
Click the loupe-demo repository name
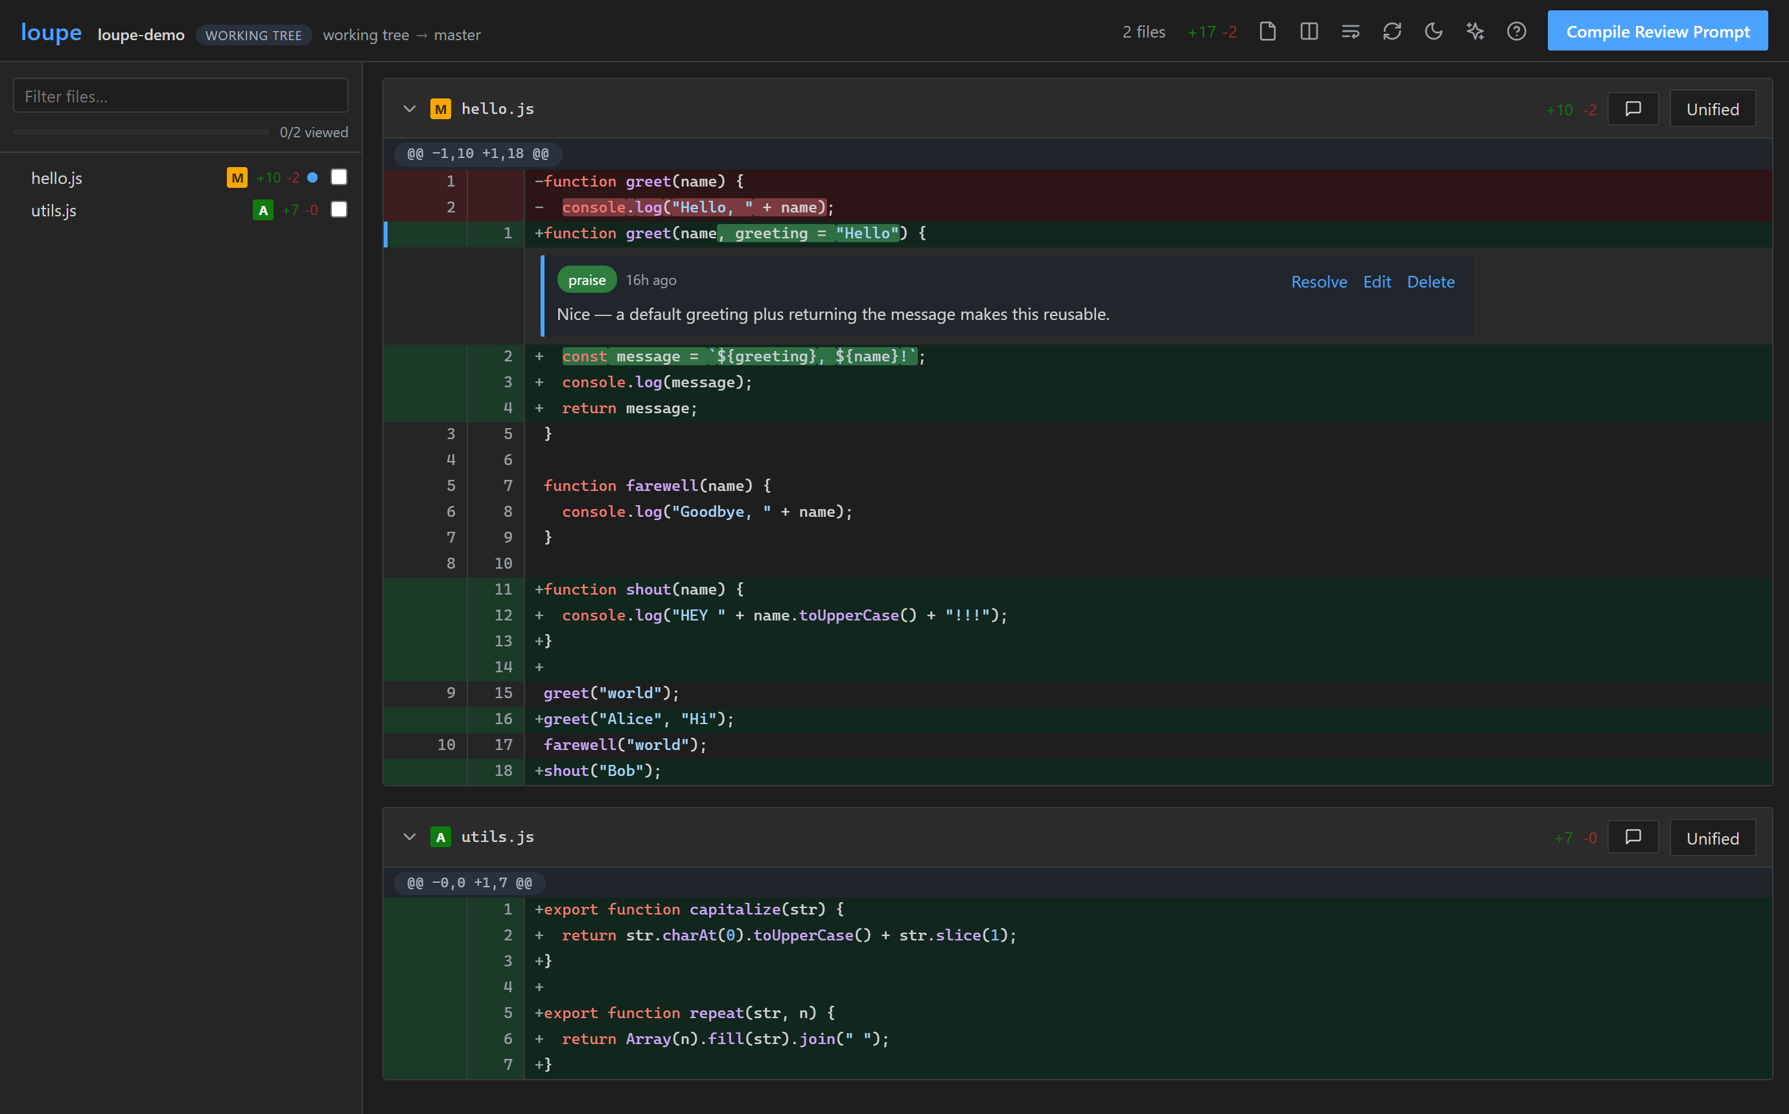(x=141, y=34)
